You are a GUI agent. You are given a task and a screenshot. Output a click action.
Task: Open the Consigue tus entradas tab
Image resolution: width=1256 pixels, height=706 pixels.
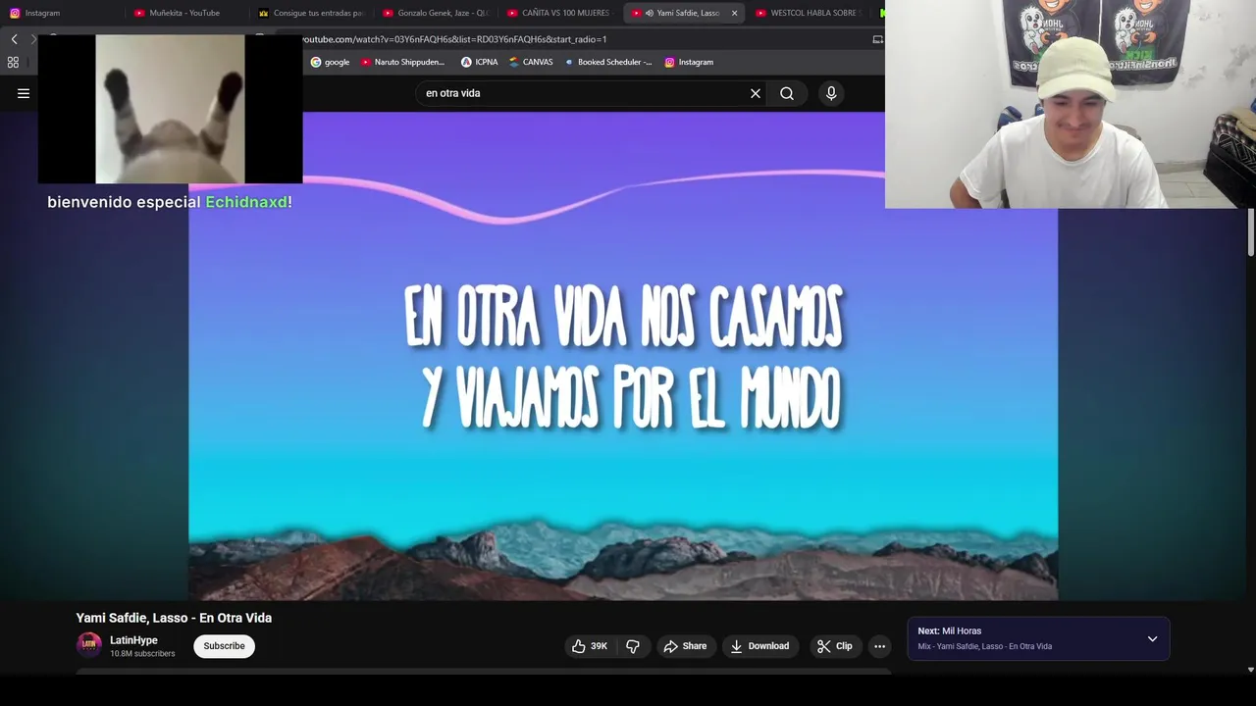pyautogui.click(x=311, y=13)
